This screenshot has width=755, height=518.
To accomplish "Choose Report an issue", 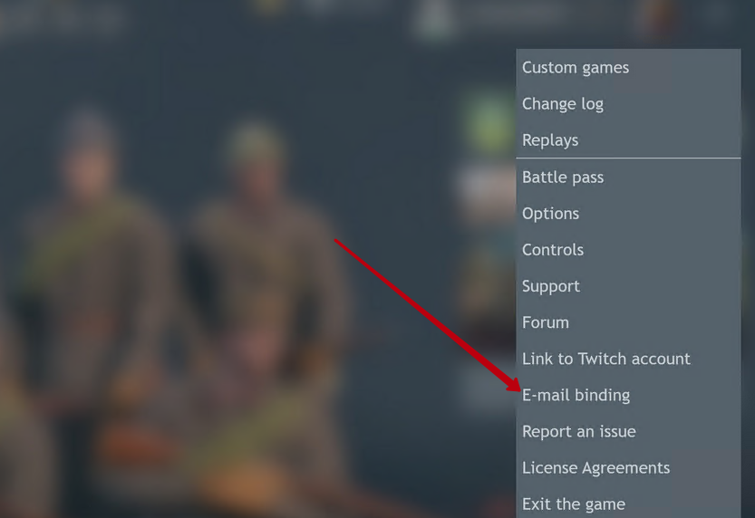I will [x=628, y=431].
